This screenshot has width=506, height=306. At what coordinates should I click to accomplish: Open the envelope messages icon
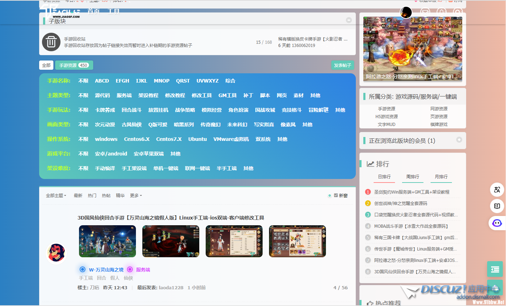pos(425,12)
